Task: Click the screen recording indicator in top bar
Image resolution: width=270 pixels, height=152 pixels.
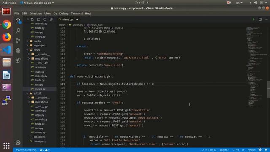Action: [229, 3]
